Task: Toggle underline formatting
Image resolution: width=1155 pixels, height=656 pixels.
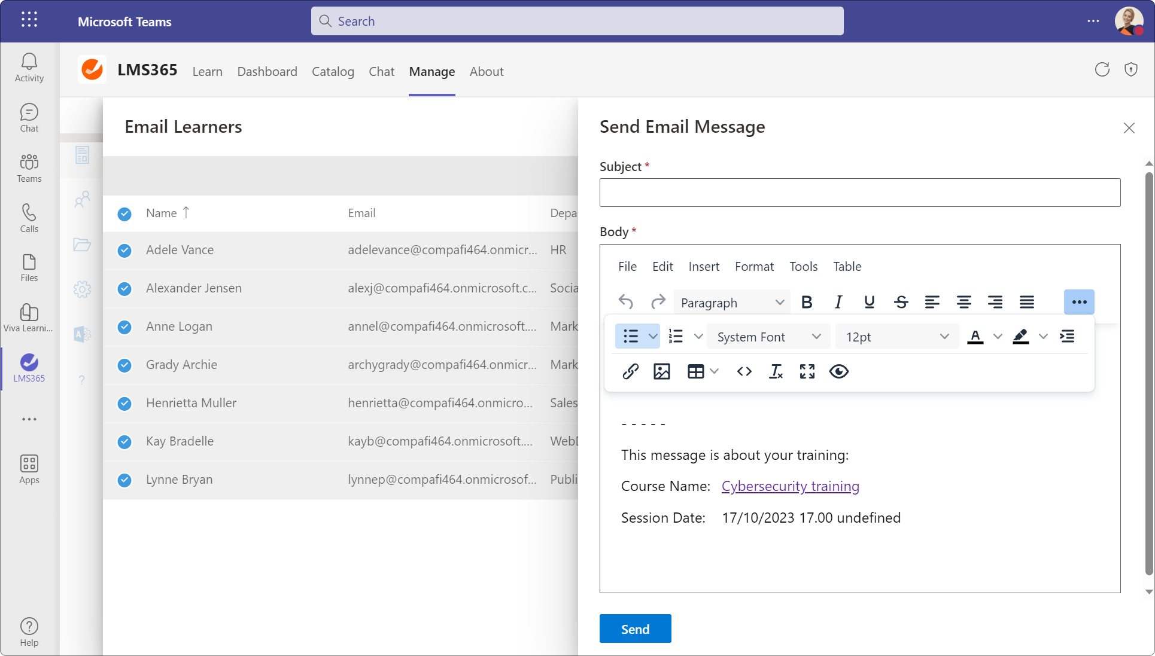Action: point(870,302)
